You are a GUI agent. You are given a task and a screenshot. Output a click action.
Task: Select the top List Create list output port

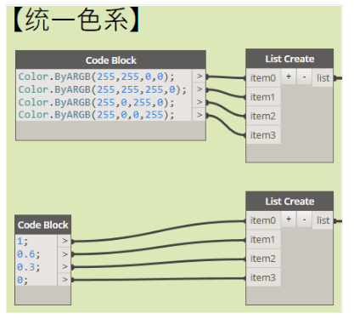(x=323, y=77)
